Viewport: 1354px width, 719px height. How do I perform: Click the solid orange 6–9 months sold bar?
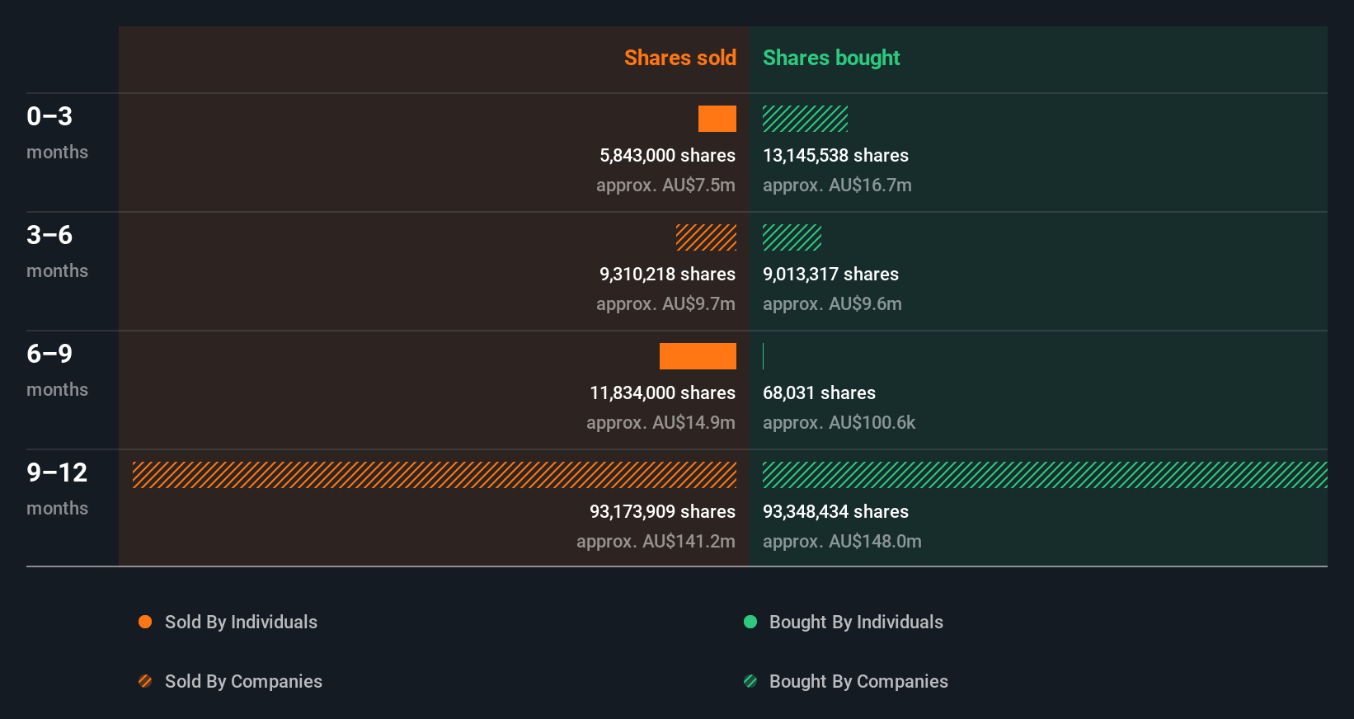click(x=698, y=356)
